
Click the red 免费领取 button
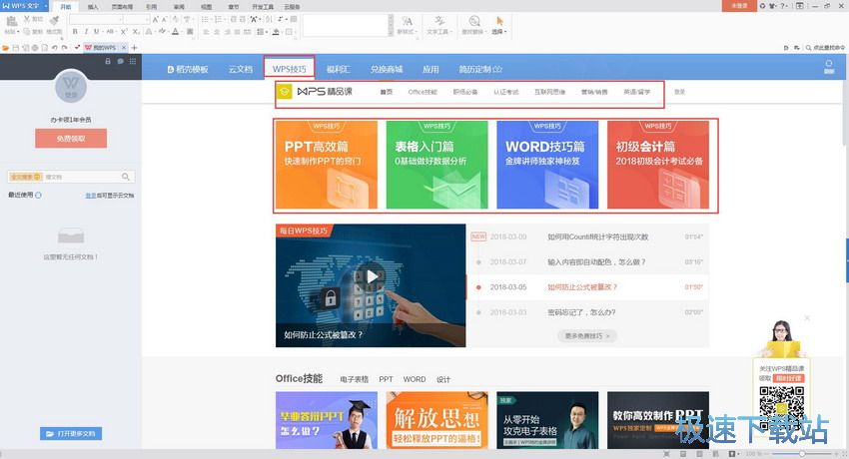[71, 139]
